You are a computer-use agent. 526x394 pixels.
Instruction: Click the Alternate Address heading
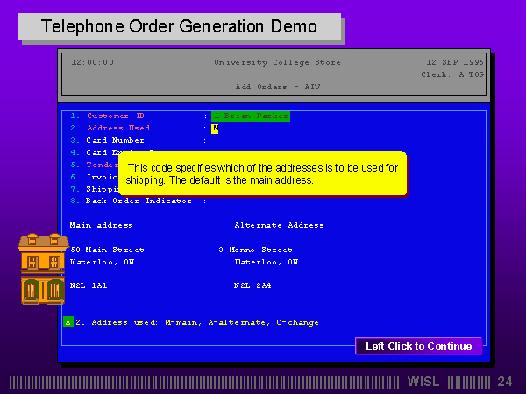pos(279,225)
